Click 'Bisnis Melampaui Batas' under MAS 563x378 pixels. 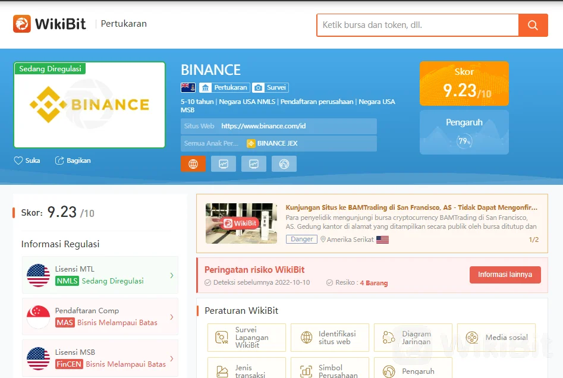(x=117, y=322)
